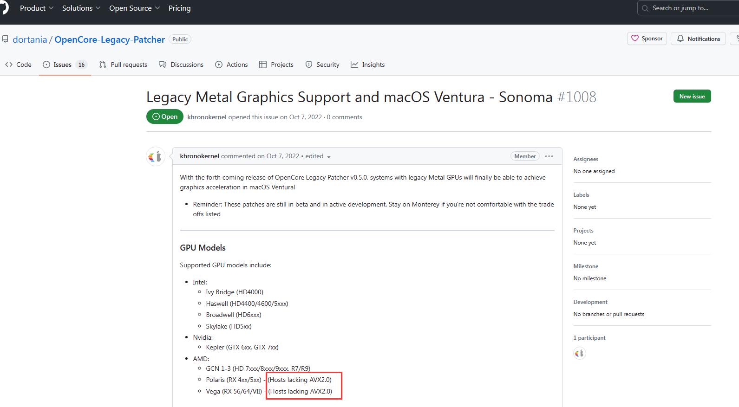Viewport: 739px width, 407px height.
Task: Show the comment edit history dropdown
Action: (318, 156)
